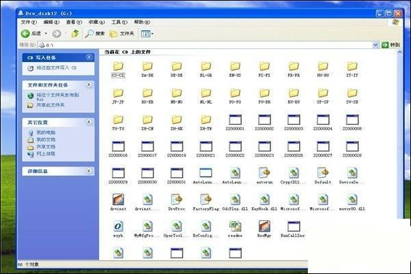Select the IT-IT folder
This screenshot has width=411, height=274.
pos(352,70)
